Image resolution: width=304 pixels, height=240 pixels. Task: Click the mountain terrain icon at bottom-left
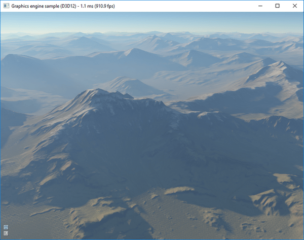click(6, 227)
